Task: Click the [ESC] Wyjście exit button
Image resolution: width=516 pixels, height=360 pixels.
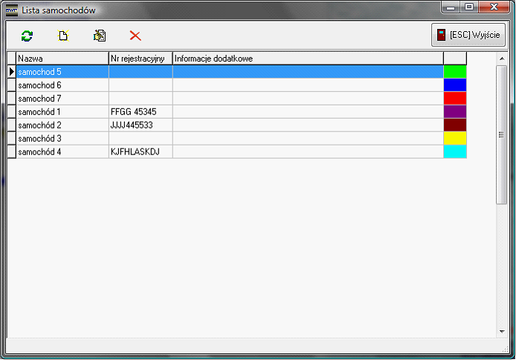Action: coord(468,35)
